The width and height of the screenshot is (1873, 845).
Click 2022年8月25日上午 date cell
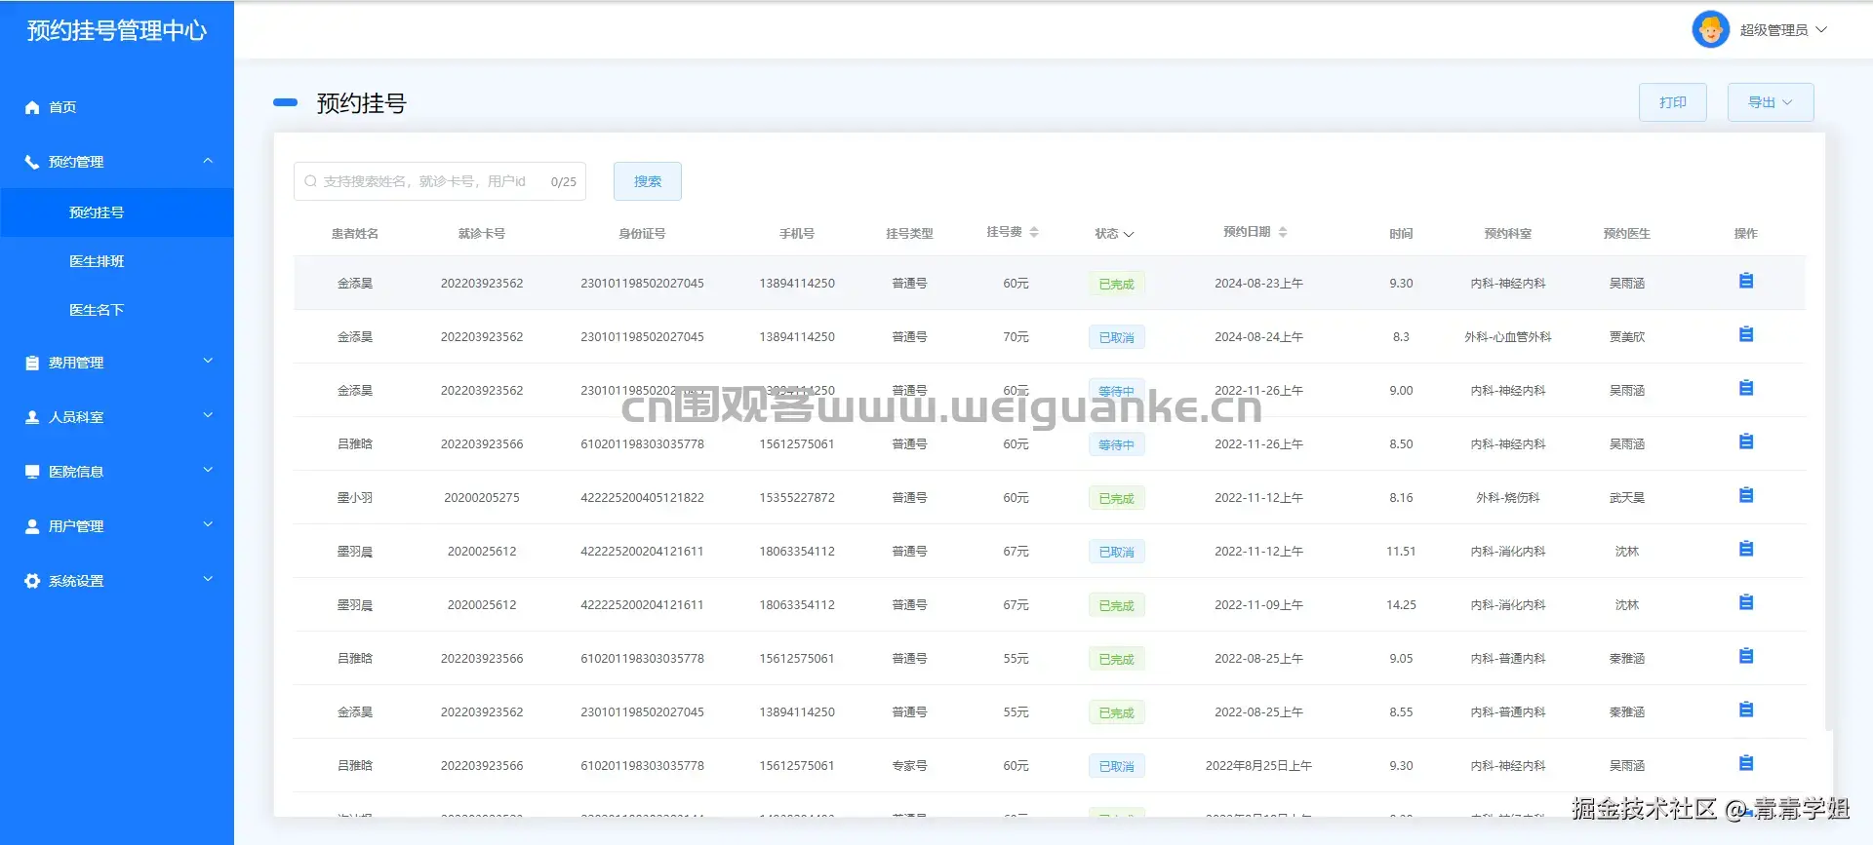point(1258,765)
